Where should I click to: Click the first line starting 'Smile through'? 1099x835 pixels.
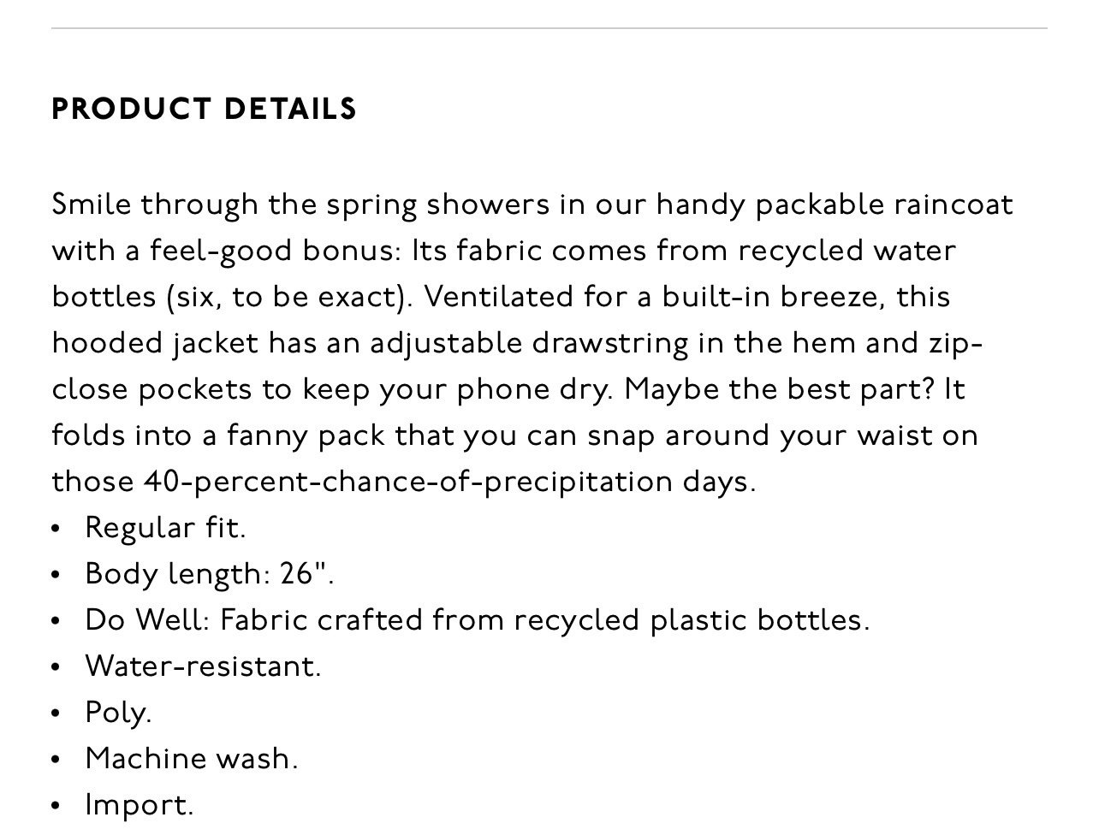click(532, 204)
